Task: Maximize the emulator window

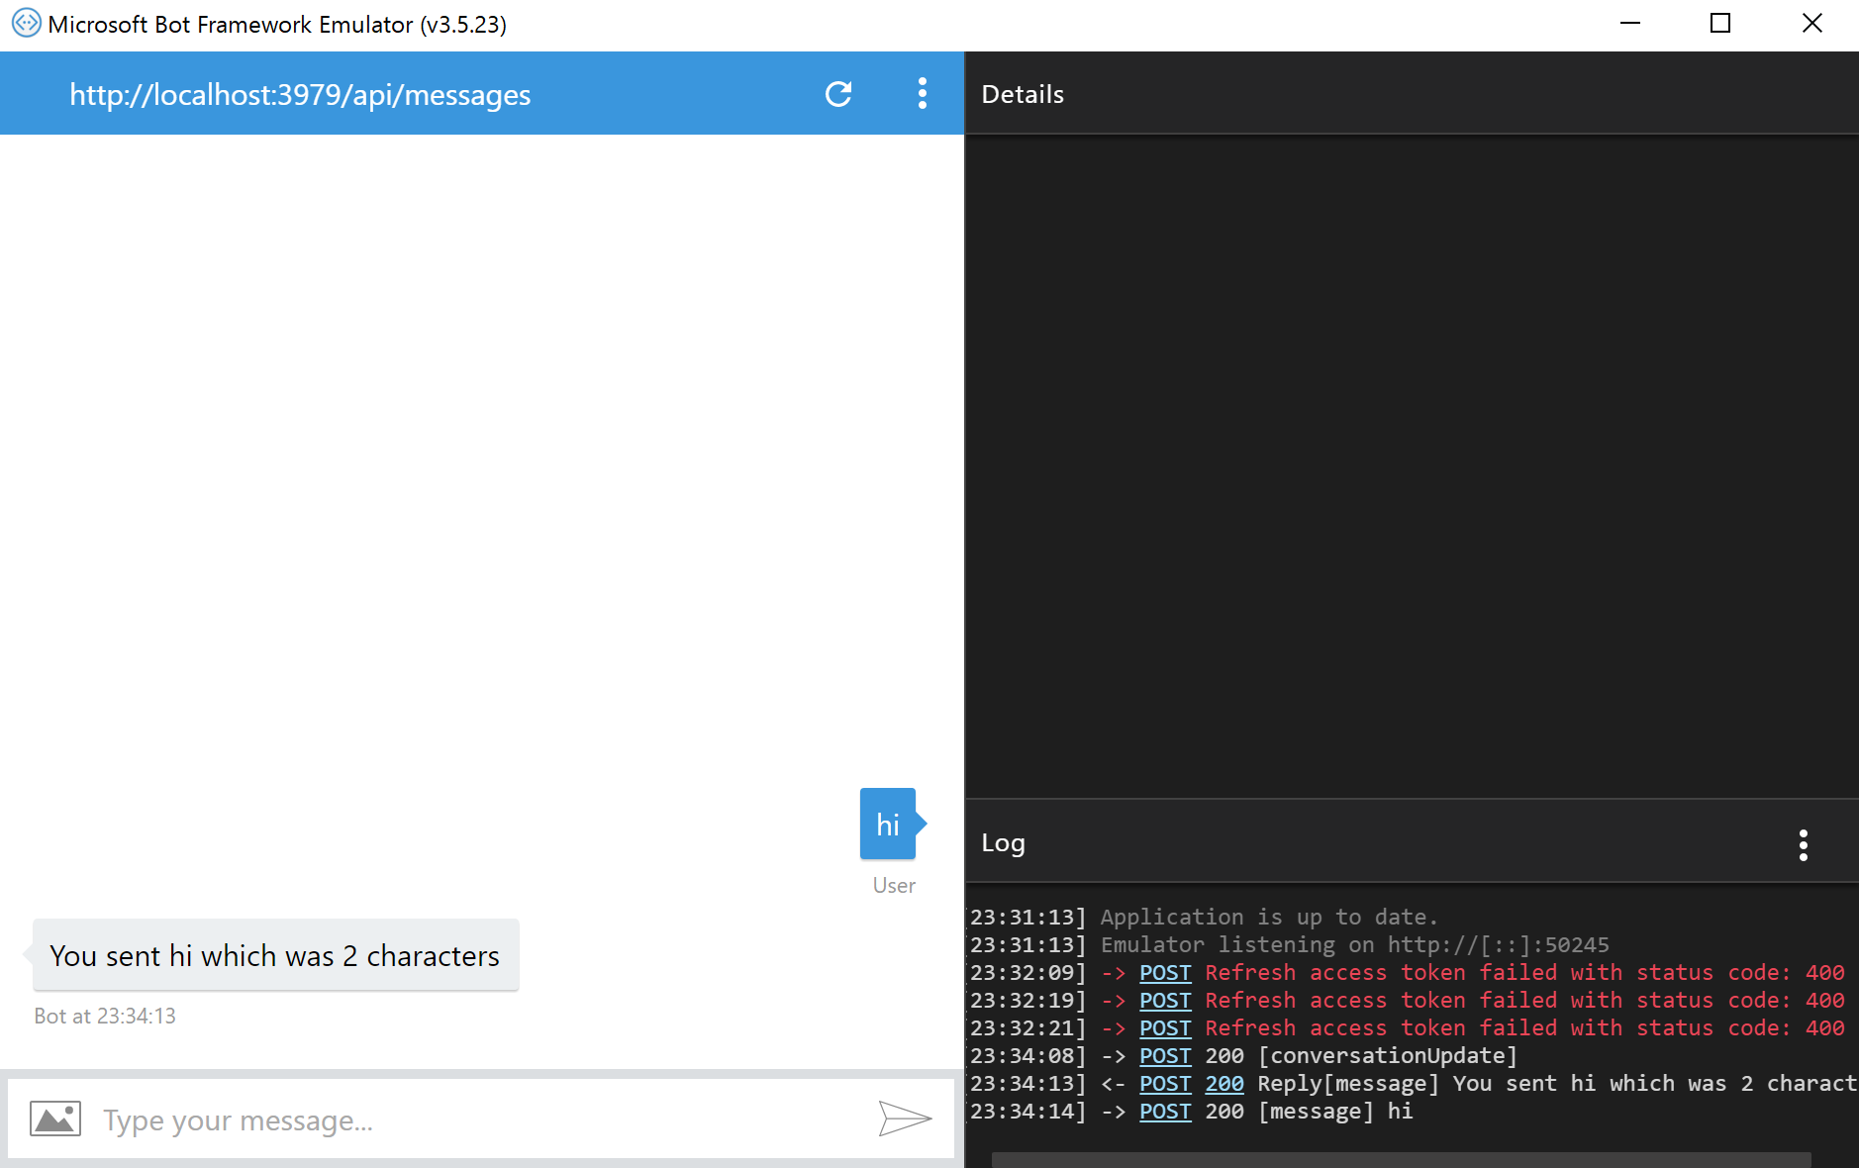Action: tap(1720, 23)
